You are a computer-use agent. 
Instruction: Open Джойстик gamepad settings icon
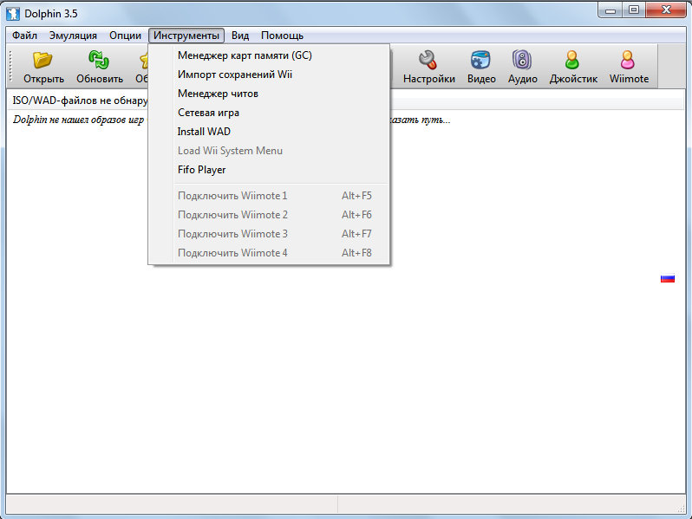coord(572,60)
